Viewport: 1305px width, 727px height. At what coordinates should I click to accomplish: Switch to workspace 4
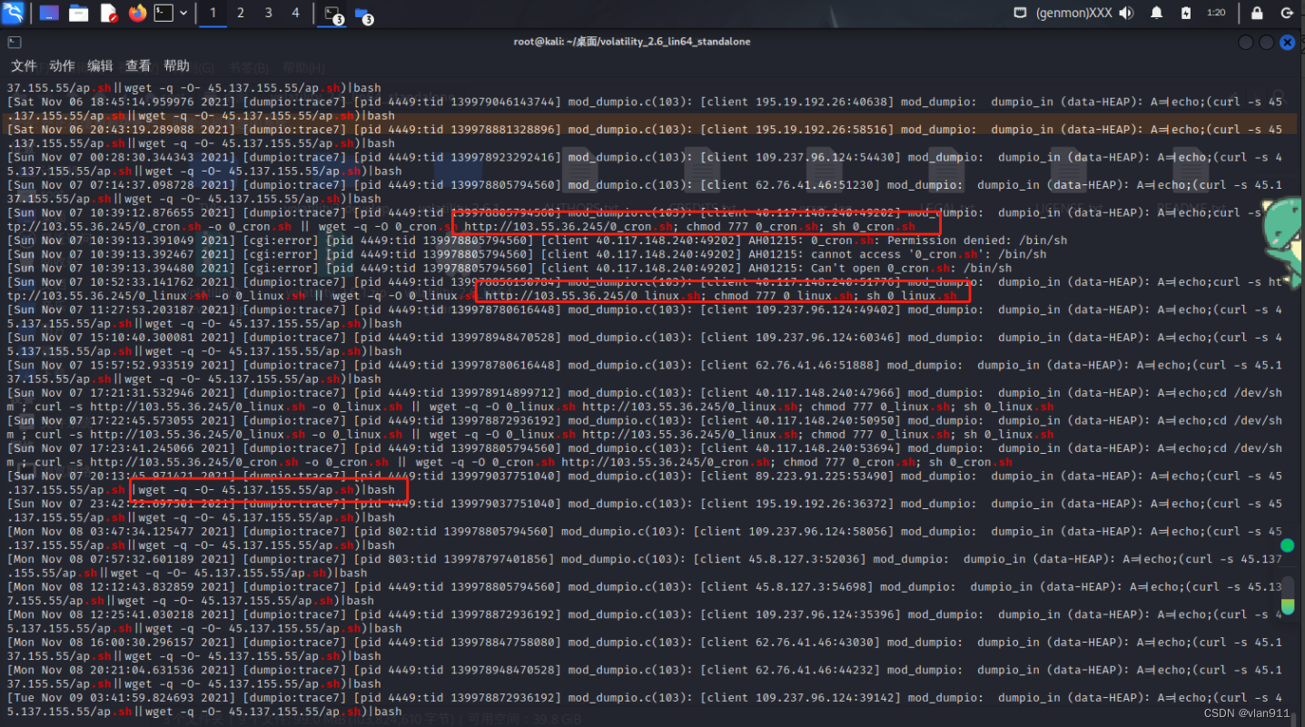coord(295,13)
